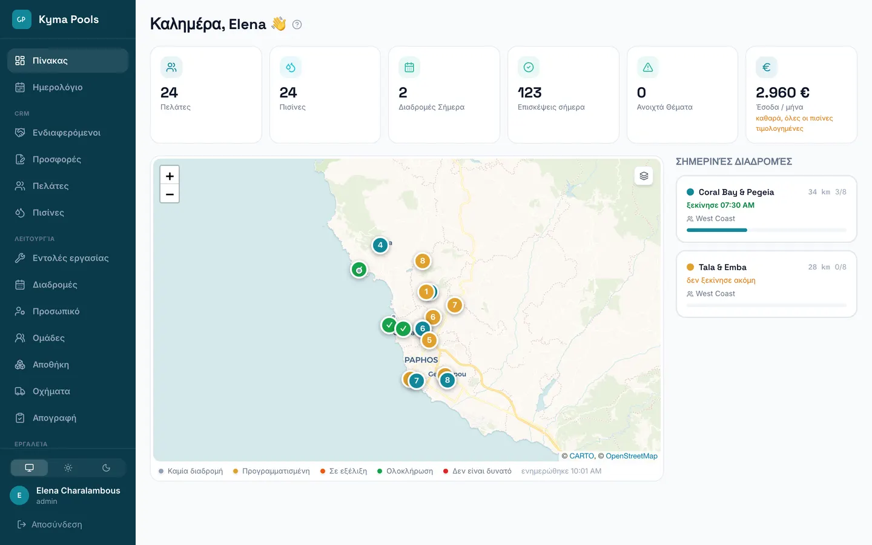Screen dimensions: 872x545
Task: Click Coral Bay route progress bar
Action: [x=767, y=230]
